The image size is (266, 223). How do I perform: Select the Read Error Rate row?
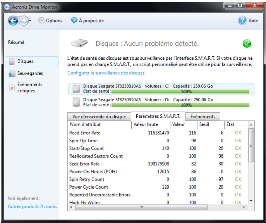[158, 133]
